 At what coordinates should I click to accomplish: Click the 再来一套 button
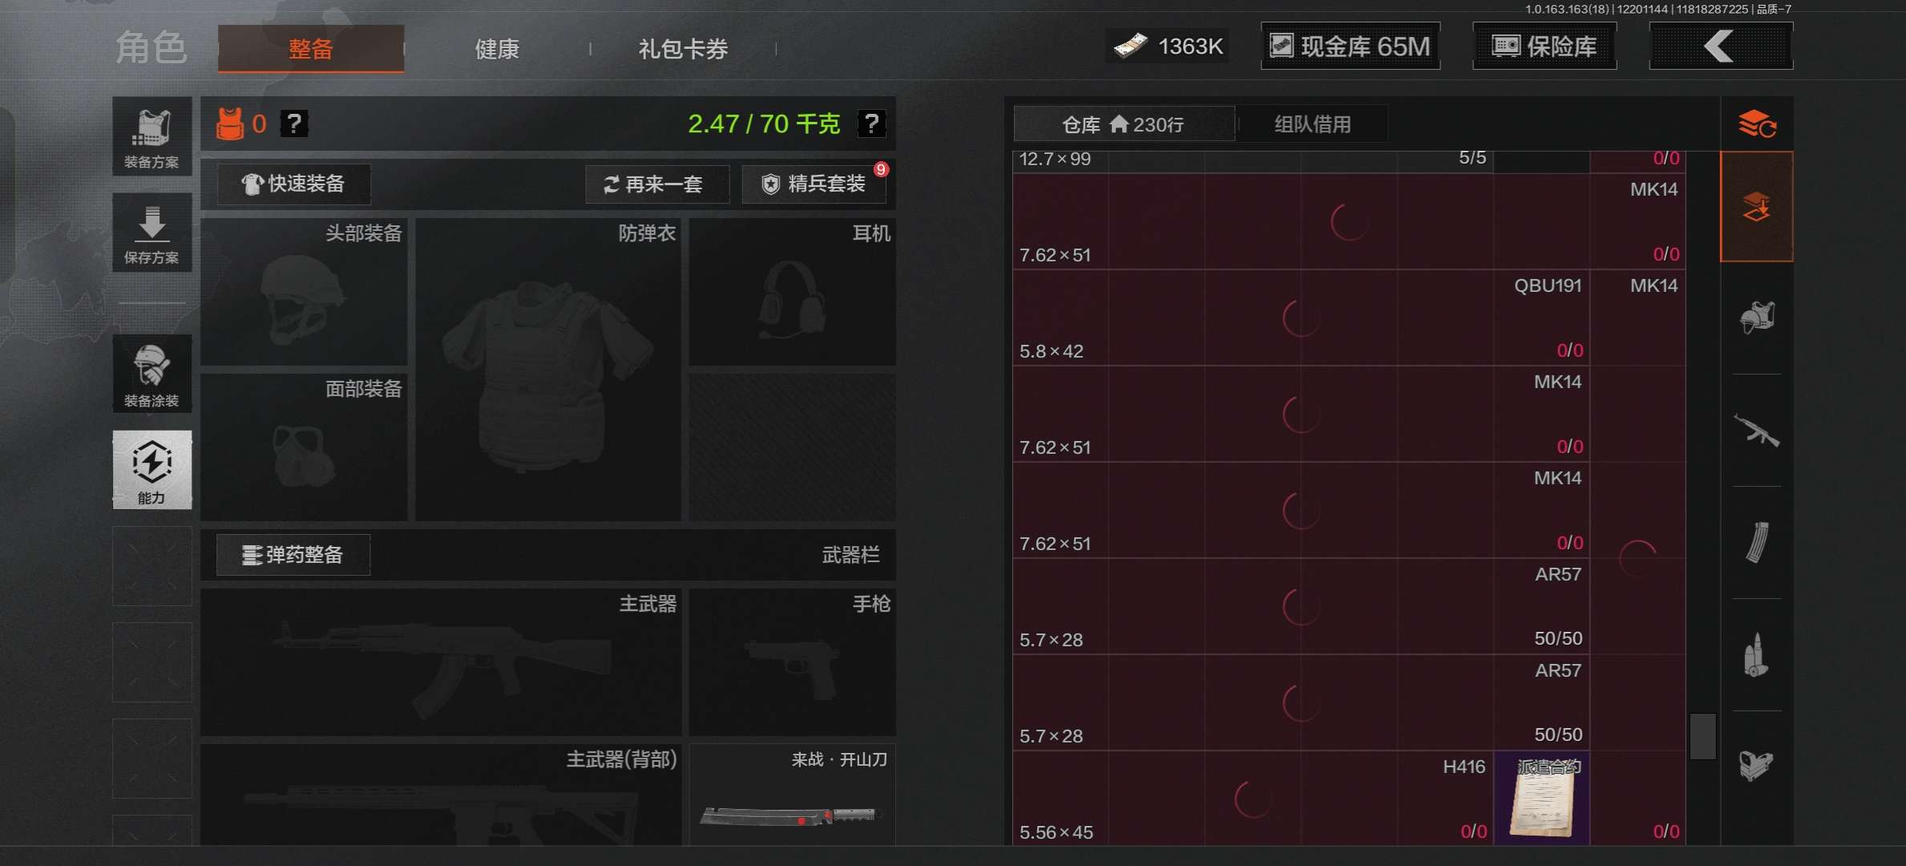(656, 184)
